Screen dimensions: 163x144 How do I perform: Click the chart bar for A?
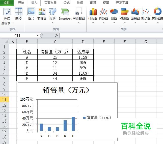coord(41,127)
